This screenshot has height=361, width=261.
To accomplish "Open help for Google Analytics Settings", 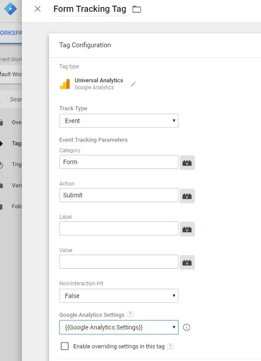I will tap(130, 314).
